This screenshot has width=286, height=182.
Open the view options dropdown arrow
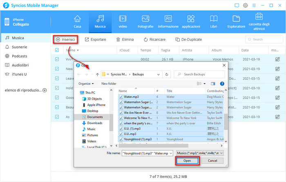click(204, 84)
